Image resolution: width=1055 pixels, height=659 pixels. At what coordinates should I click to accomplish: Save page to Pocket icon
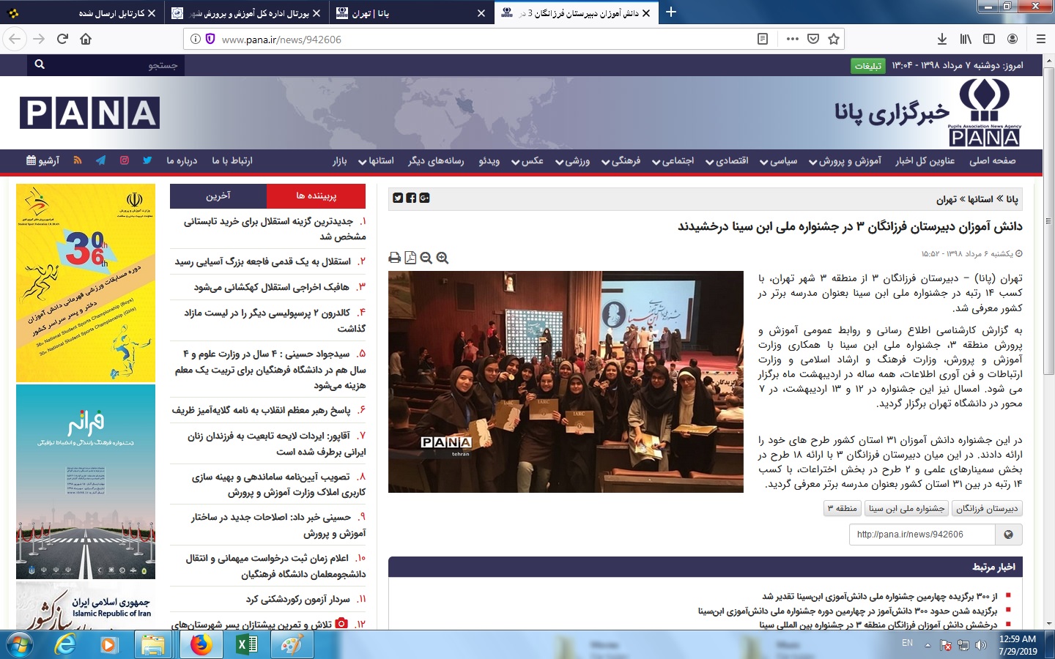[x=813, y=39]
